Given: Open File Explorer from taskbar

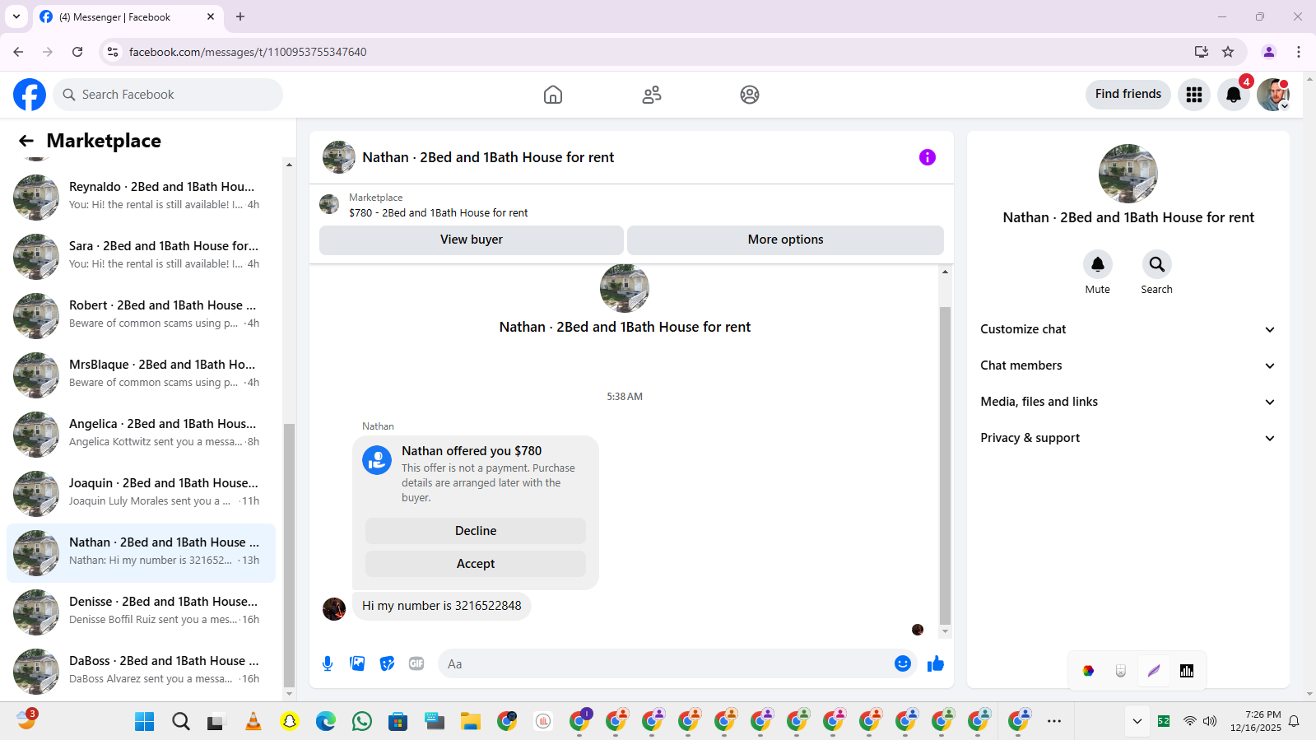Looking at the screenshot, I should (x=471, y=722).
